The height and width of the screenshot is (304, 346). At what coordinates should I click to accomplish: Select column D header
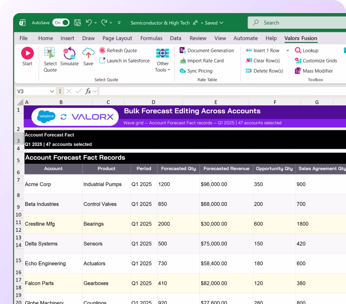pyautogui.click(x=153, y=102)
